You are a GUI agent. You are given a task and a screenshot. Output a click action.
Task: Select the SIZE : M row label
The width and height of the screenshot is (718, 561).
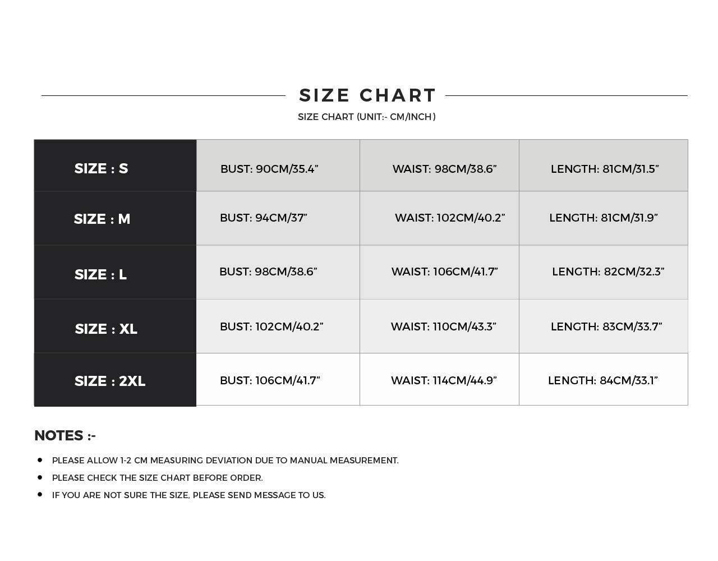click(102, 219)
